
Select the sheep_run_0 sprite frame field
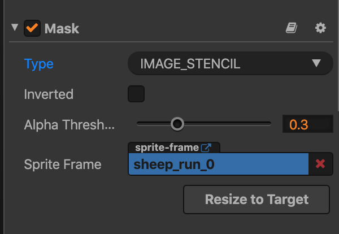(x=218, y=164)
